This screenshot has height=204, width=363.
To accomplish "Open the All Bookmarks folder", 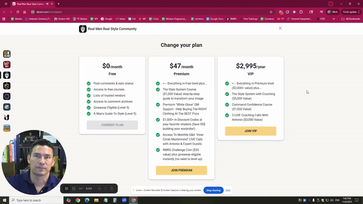I will coord(351,19).
